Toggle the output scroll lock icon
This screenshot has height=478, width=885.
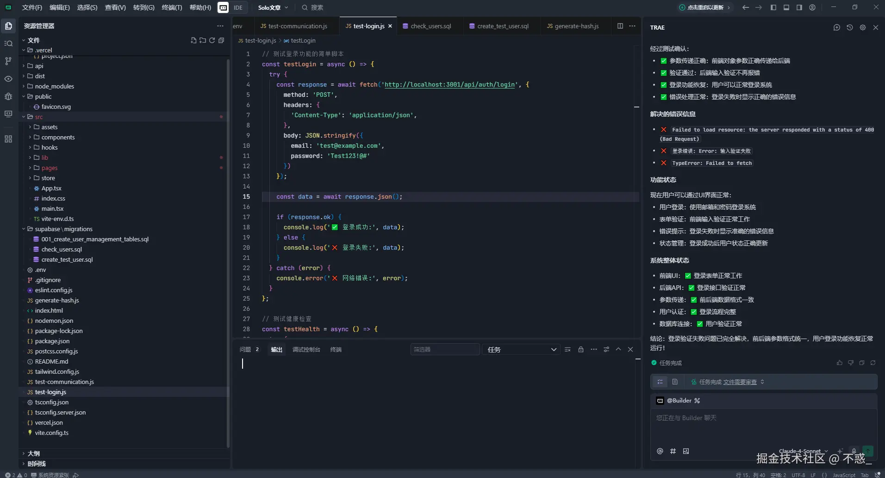[x=580, y=350]
